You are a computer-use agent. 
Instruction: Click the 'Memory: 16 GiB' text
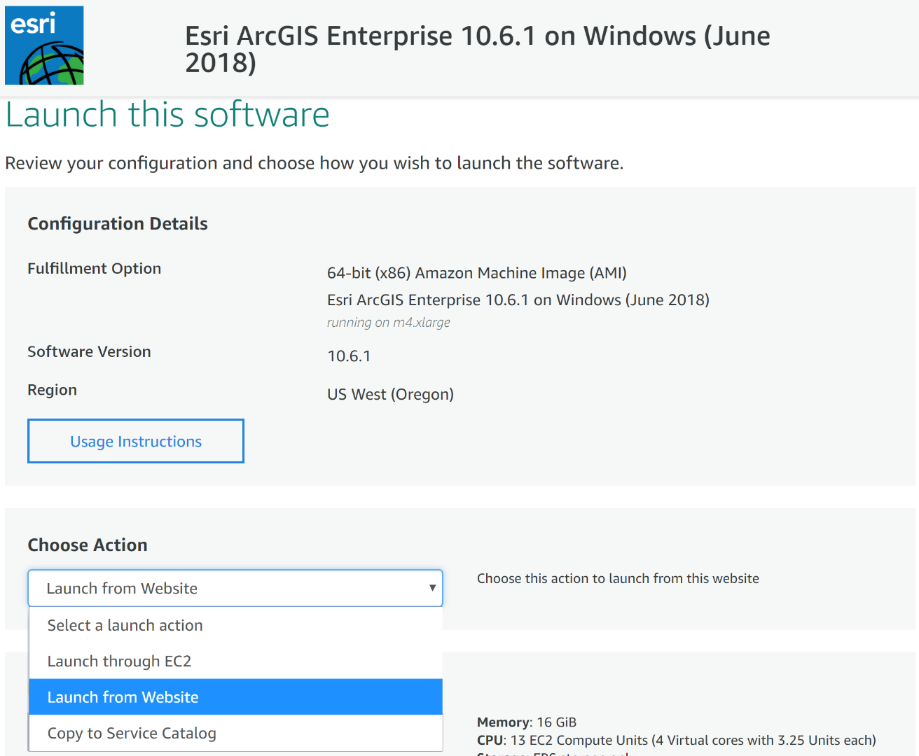527,722
